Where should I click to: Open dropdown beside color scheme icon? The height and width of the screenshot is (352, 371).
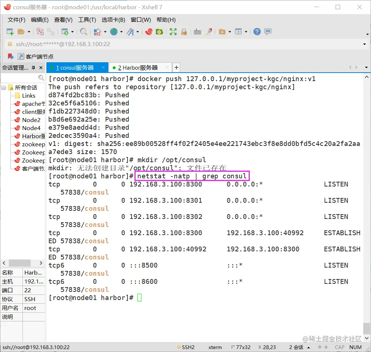tap(105, 31)
